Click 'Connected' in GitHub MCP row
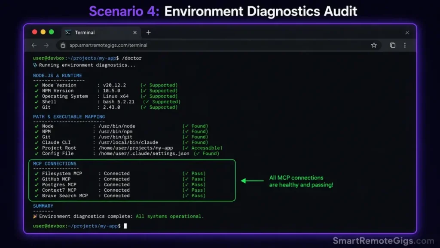Image resolution: width=440 pixels, height=248 pixels. coord(117,179)
